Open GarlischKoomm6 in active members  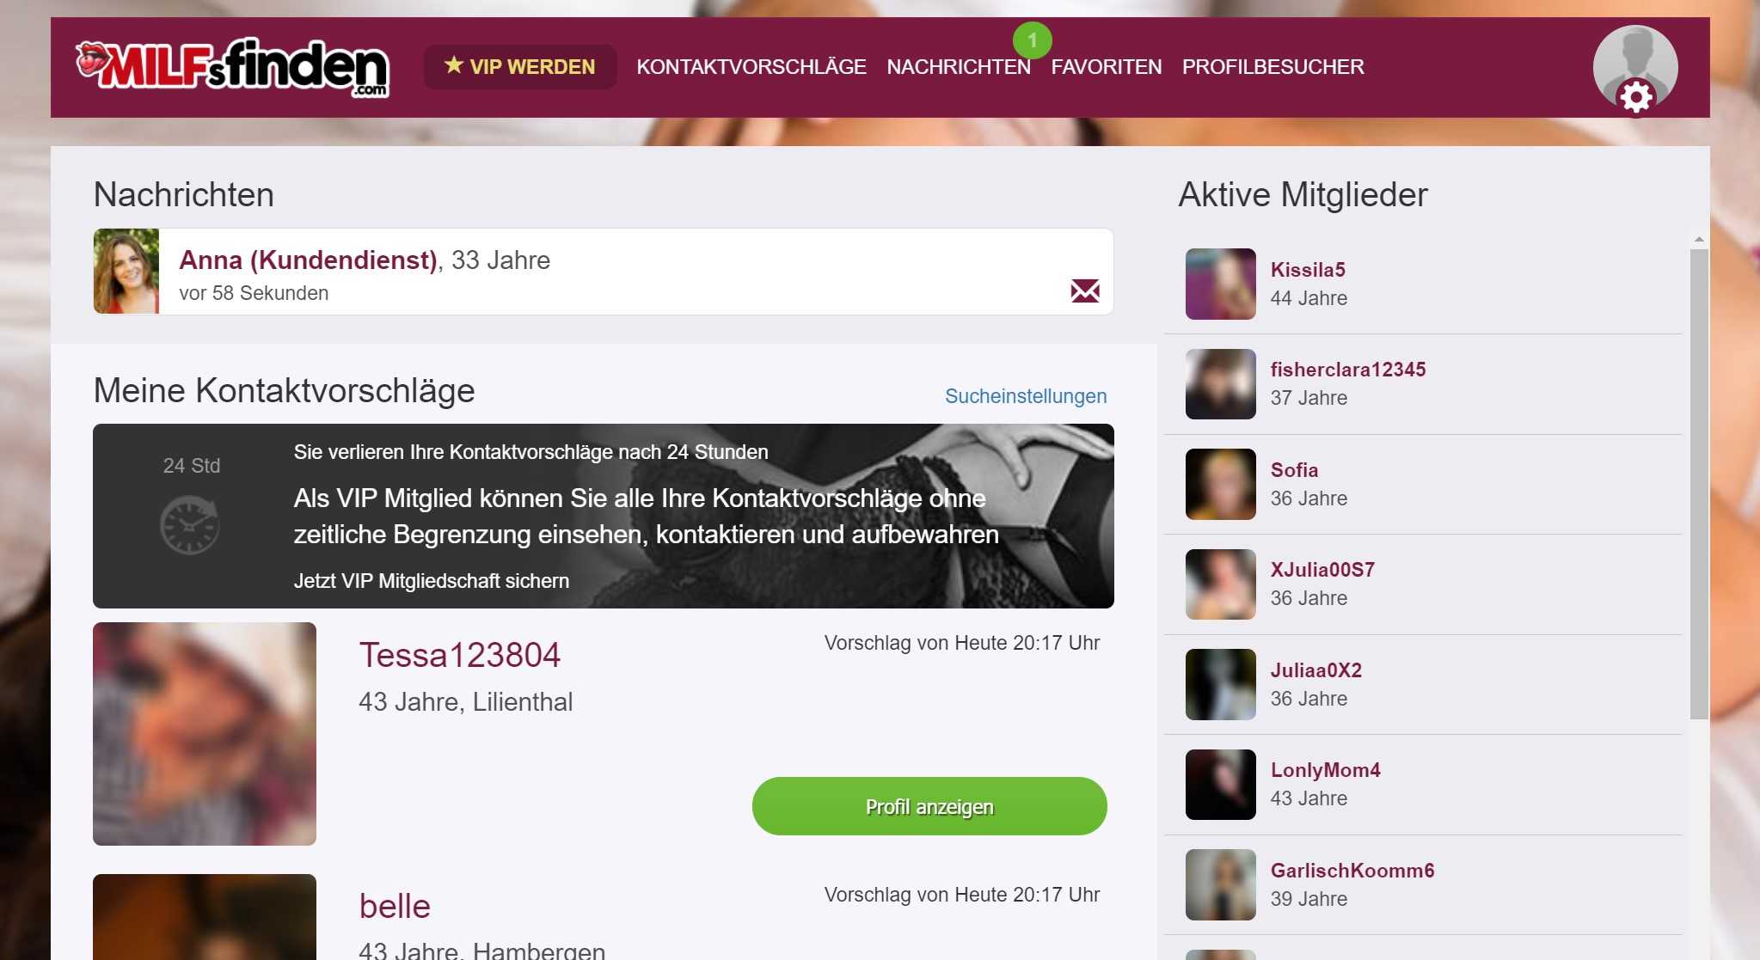(1352, 871)
